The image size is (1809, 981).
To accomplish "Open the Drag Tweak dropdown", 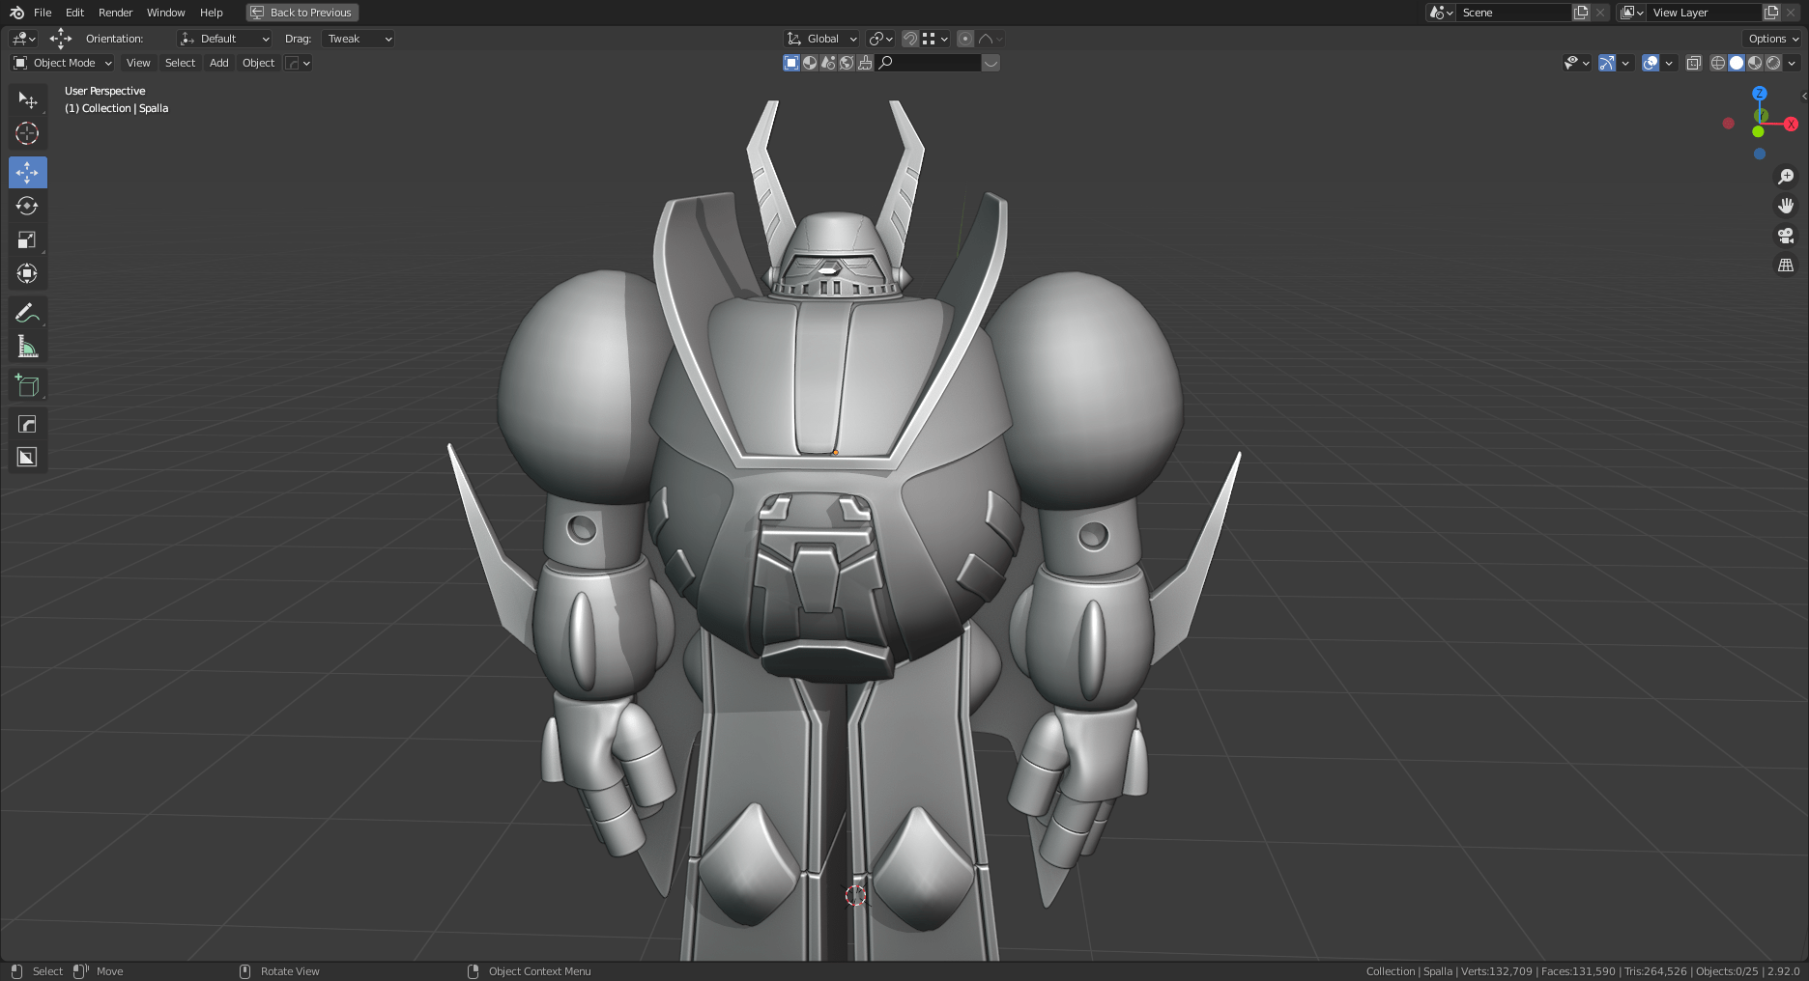I will coord(359,39).
